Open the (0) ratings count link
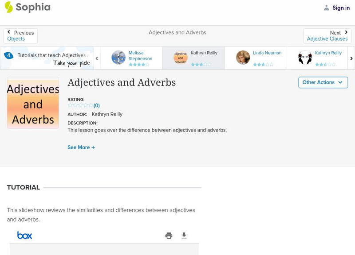The image size is (355, 255). [97, 105]
